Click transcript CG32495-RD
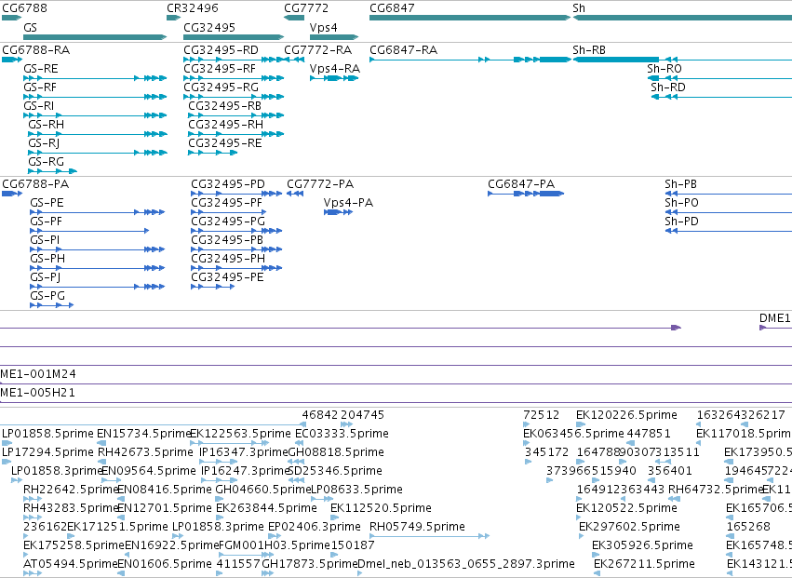The width and height of the screenshot is (792, 578). (221, 50)
